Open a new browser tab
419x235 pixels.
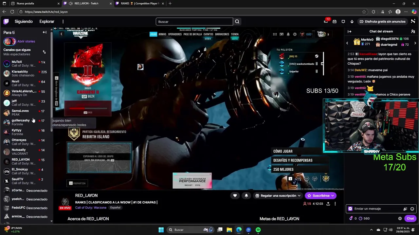click(x=170, y=4)
